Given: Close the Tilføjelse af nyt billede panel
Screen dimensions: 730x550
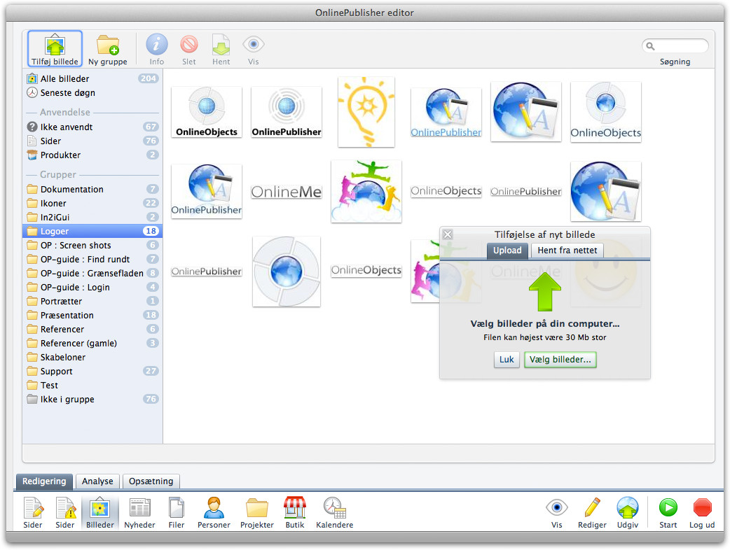Looking at the screenshot, I should (x=448, y=234).
